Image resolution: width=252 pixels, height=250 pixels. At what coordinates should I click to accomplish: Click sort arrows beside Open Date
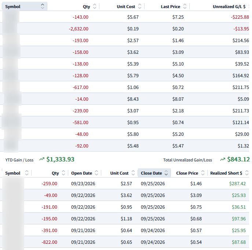click(x=96, y=173)
